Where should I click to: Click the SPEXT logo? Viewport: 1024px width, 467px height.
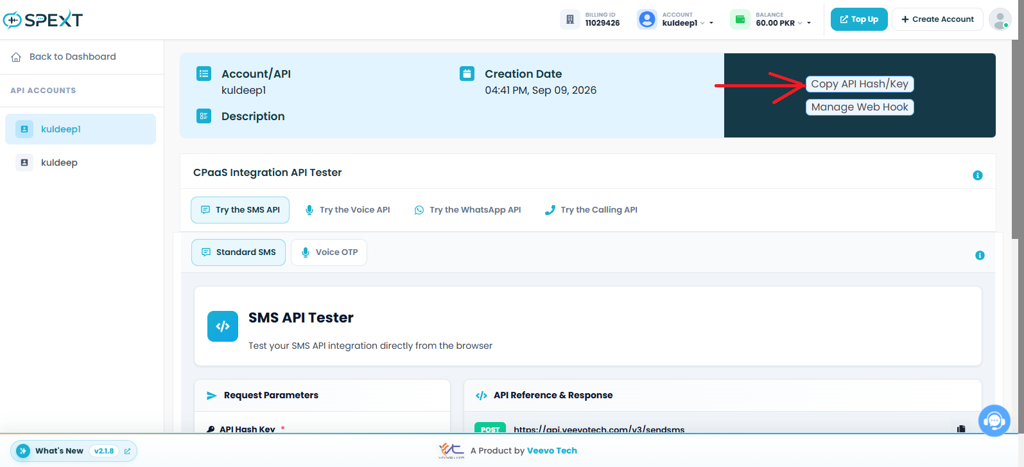pyautogui.click(x=43, y=20)
